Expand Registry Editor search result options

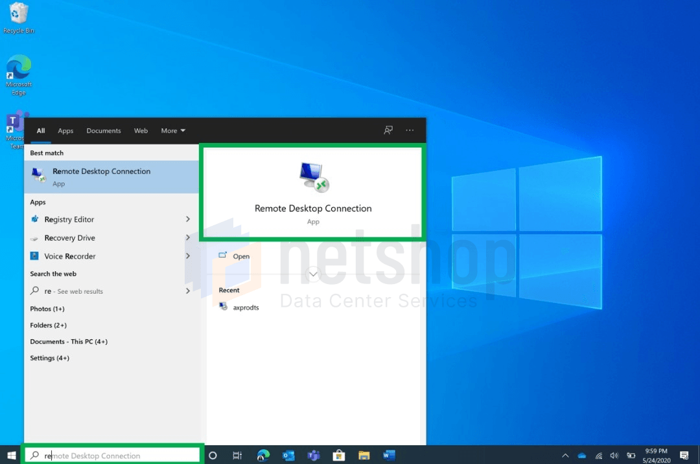coord(188,219)
